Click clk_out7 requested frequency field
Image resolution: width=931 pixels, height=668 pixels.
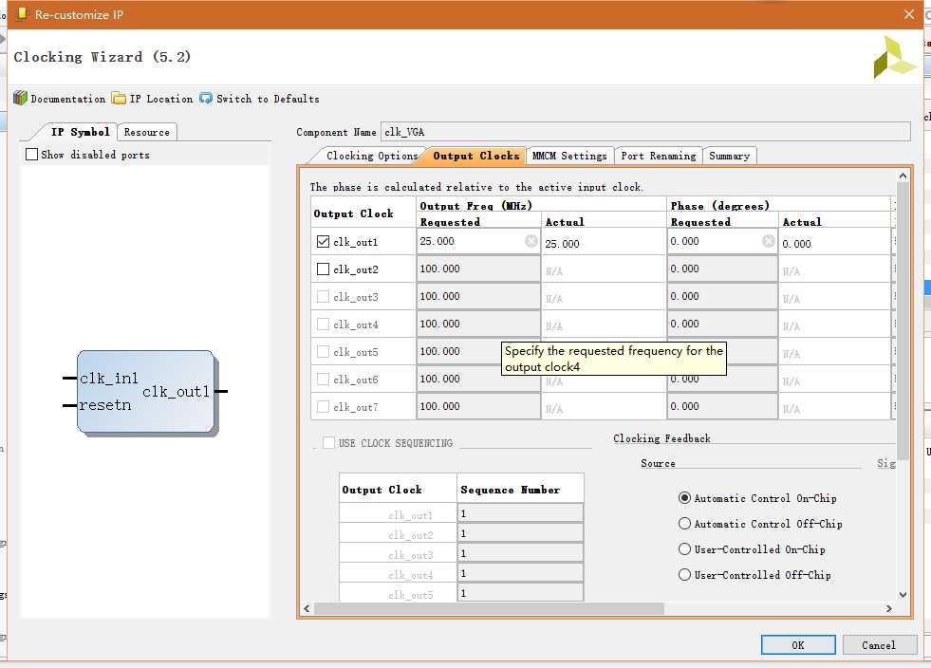[x=478, y=407]
